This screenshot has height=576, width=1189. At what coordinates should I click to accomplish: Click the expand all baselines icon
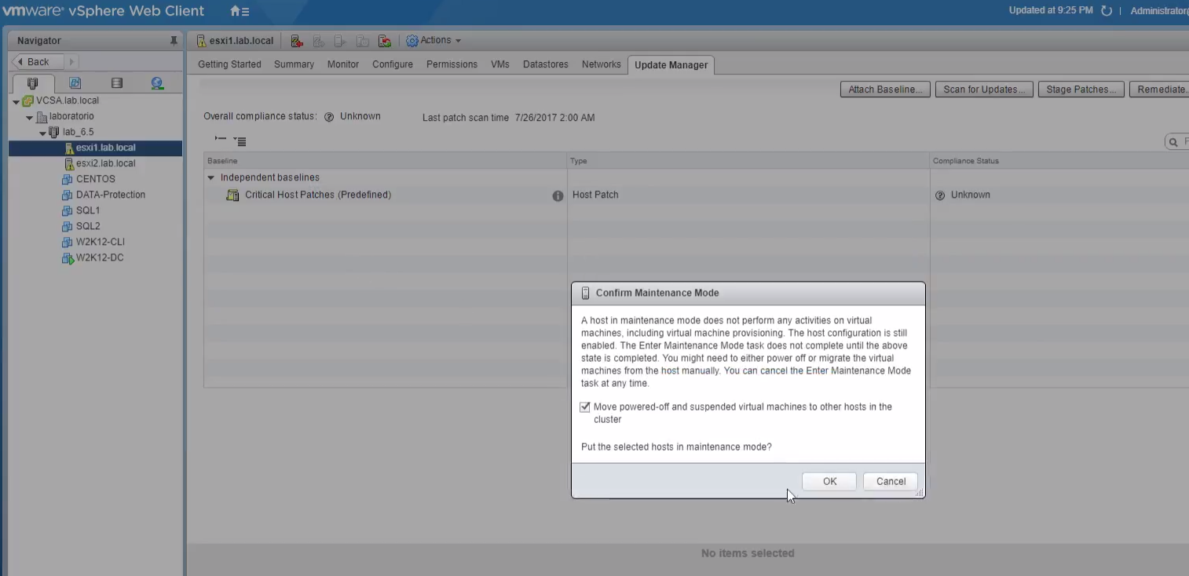tap(240, 141)
